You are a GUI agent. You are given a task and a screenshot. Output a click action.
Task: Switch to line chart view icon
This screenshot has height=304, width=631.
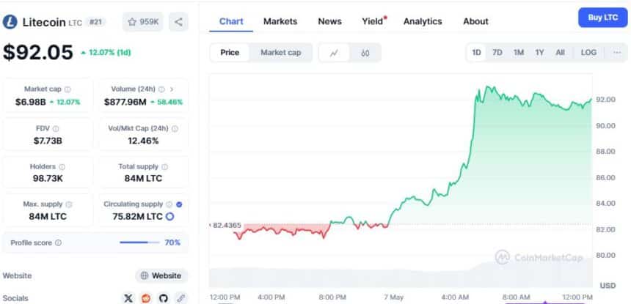[335, 53]
